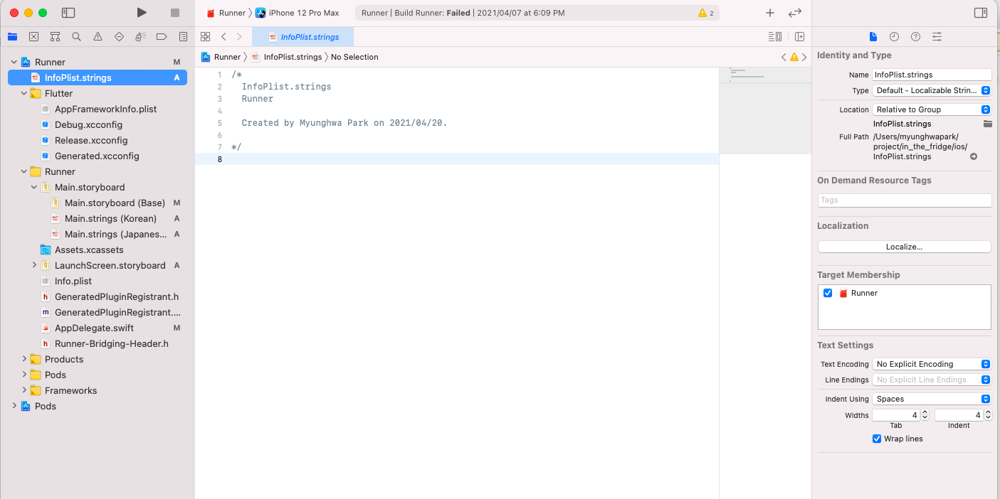
Task: Click the warning count badge
Action: [706, 13]
